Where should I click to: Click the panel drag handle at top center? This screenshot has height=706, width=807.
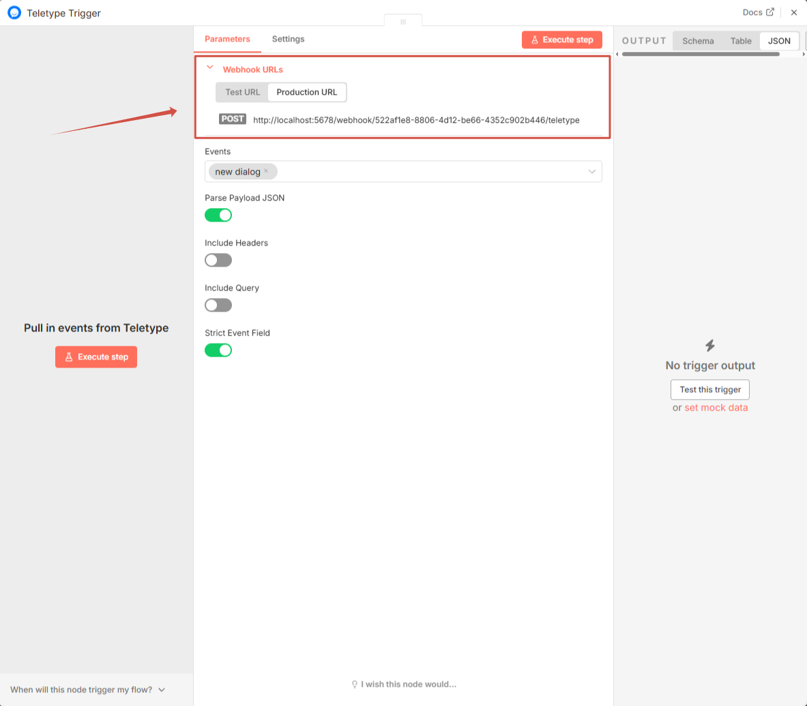point(402,21)
